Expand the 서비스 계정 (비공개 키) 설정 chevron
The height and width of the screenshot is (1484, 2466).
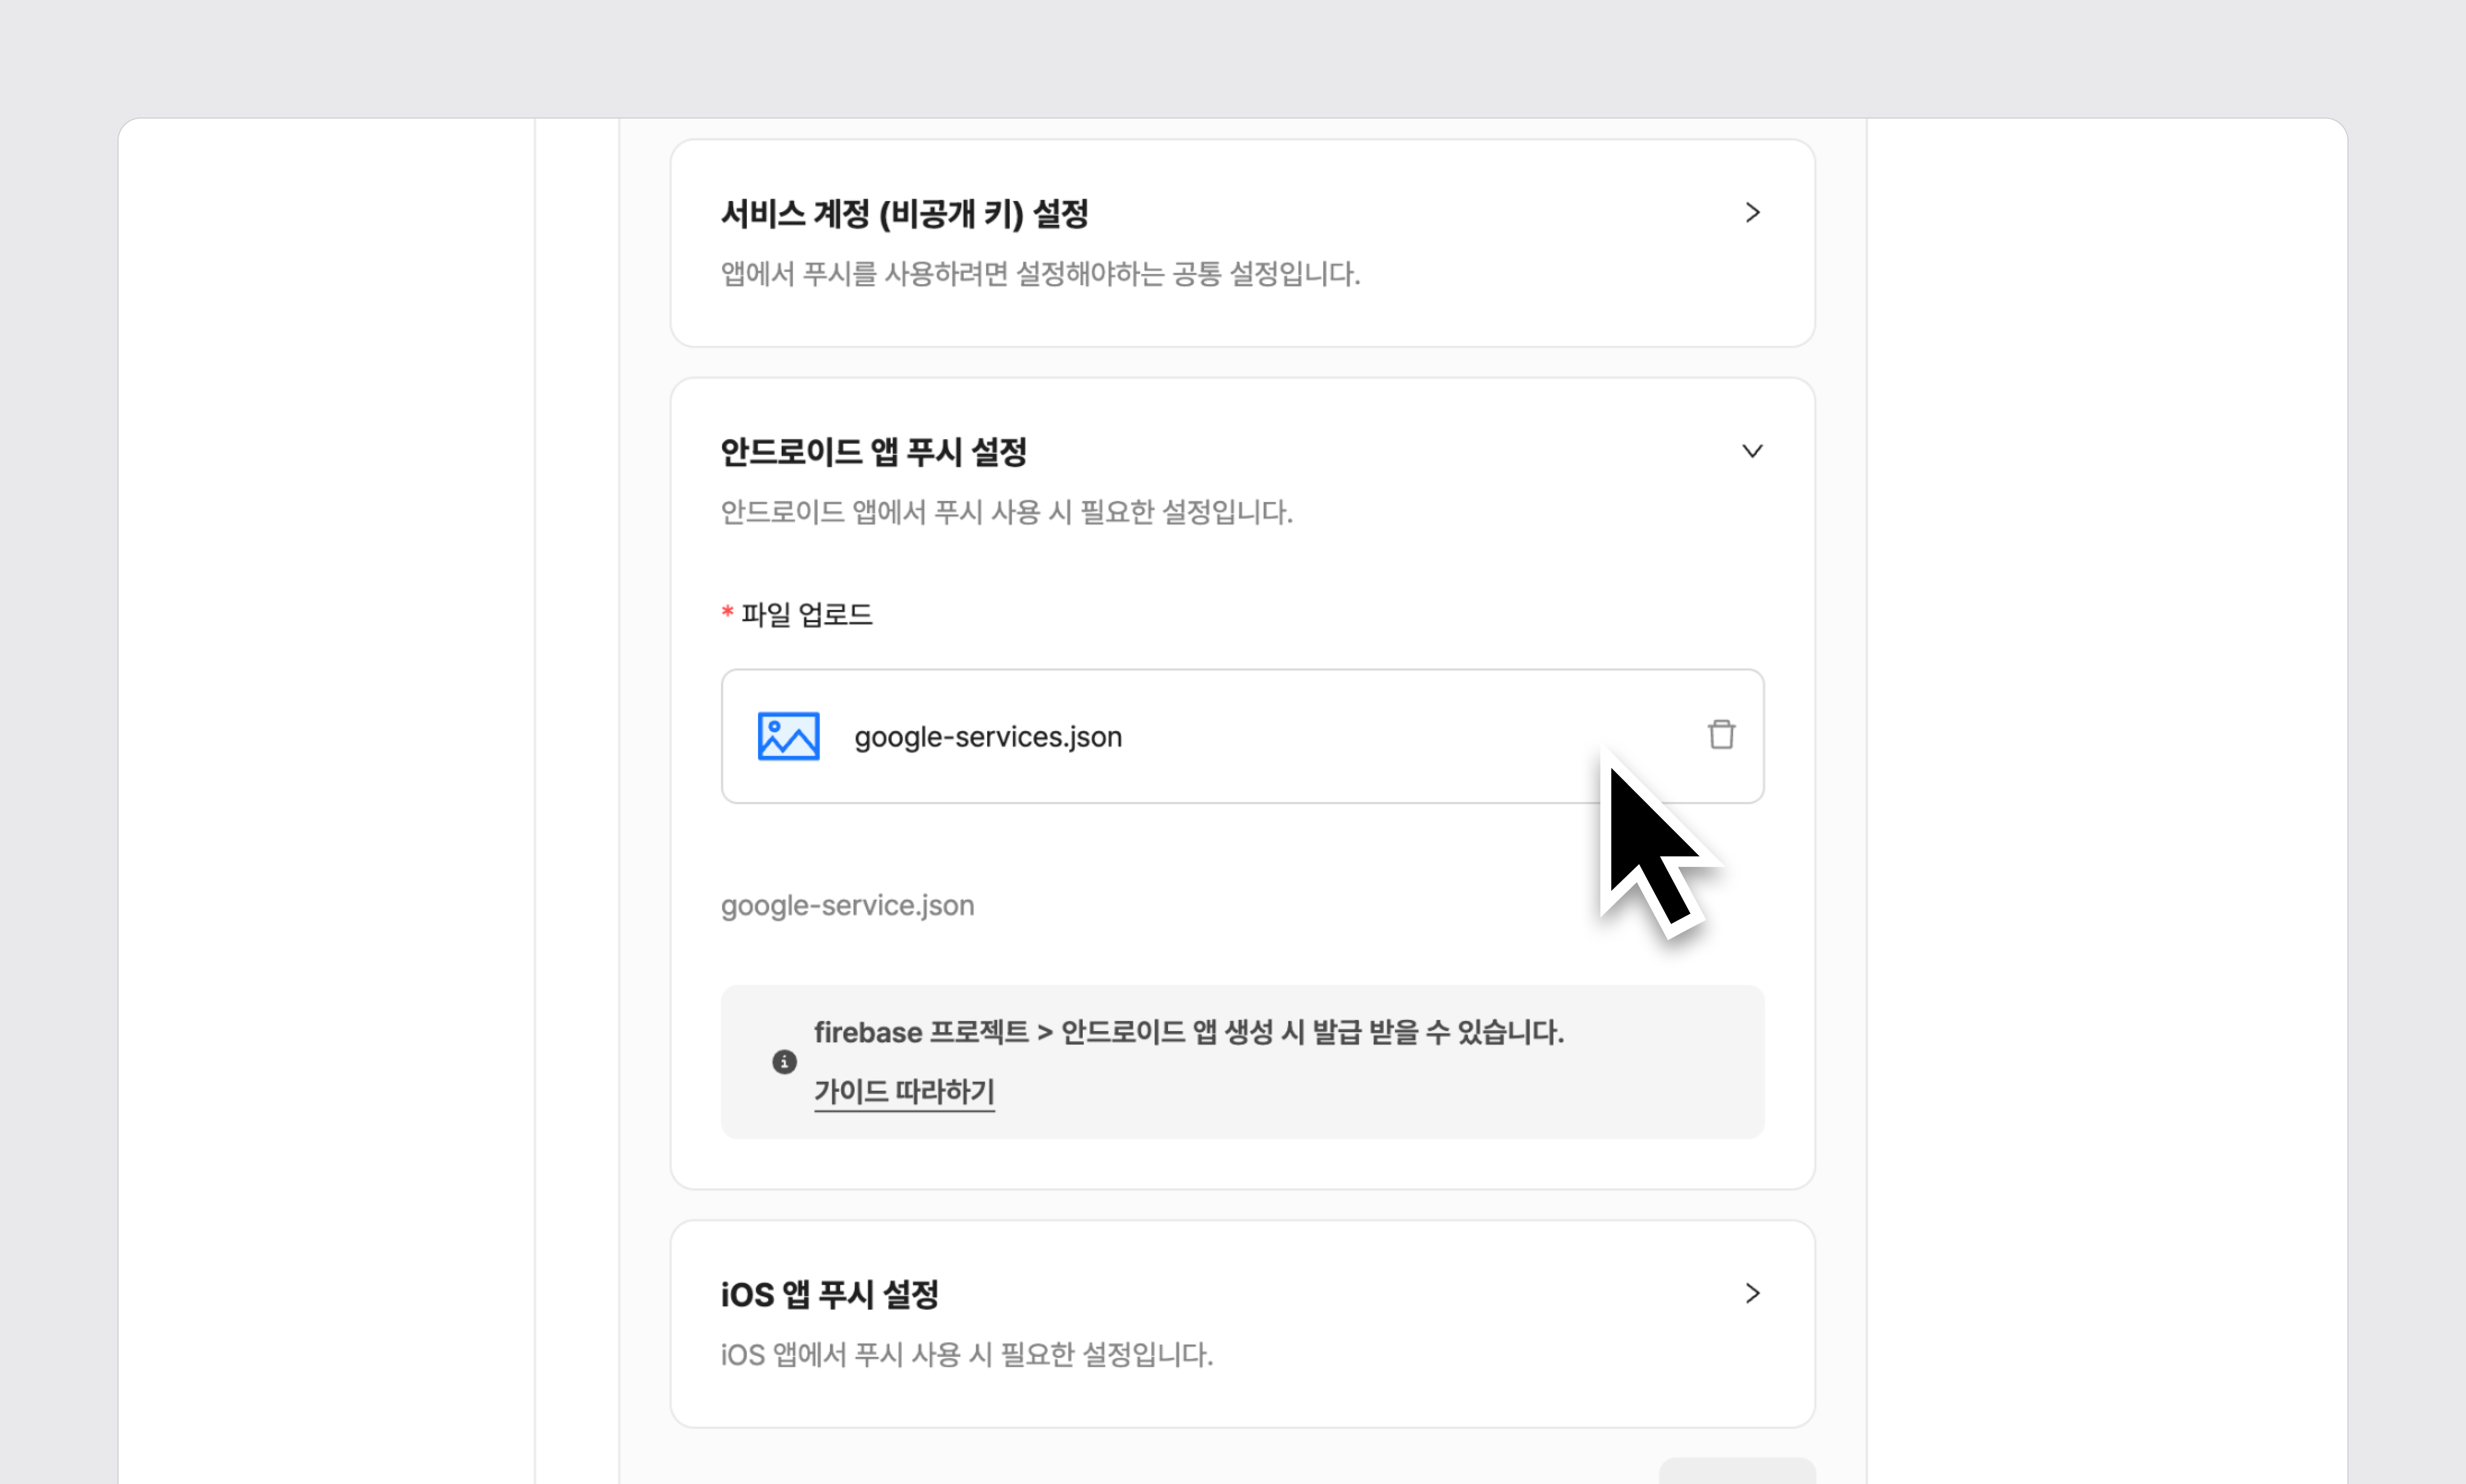pos(1752,213)
